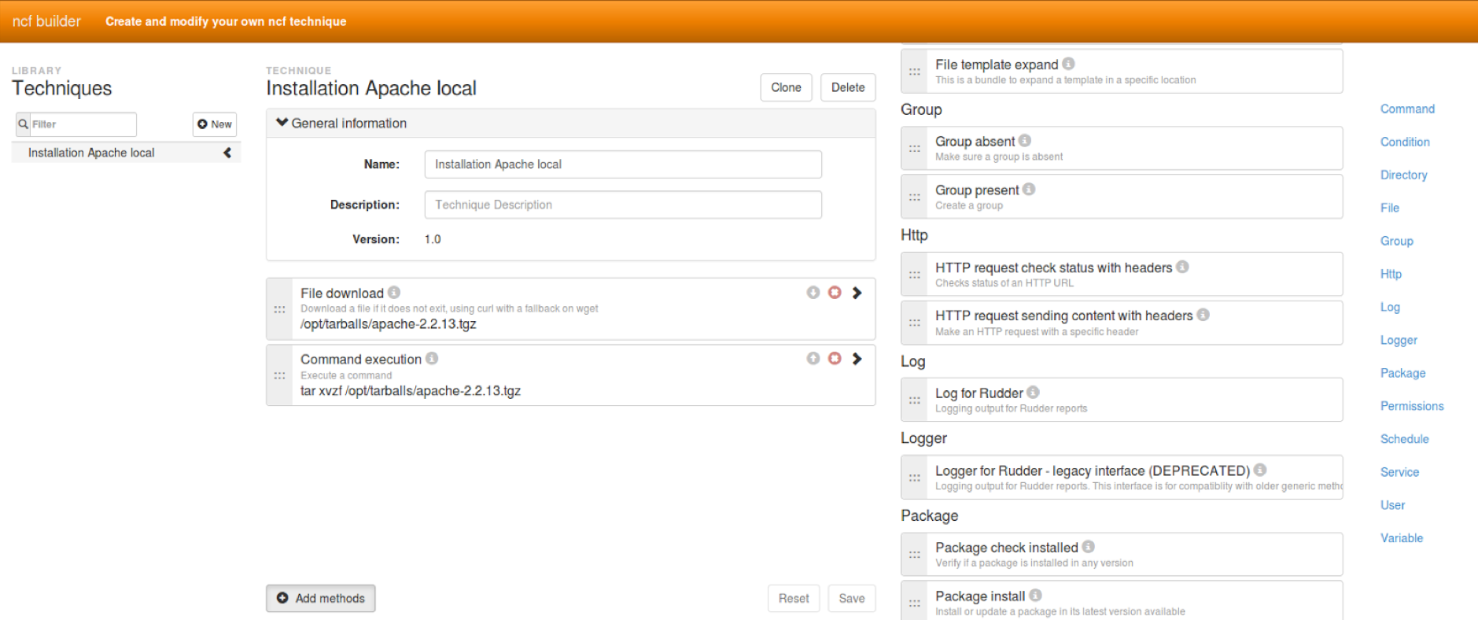
Task: Click the drag handle of the File download method
Action: pos(279,309)
